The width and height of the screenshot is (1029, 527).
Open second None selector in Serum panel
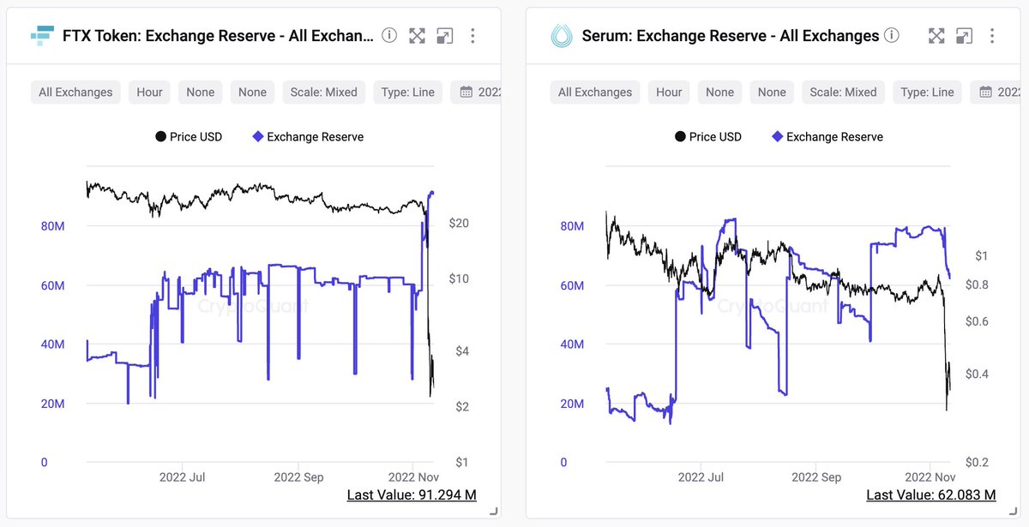click(772, 92)
